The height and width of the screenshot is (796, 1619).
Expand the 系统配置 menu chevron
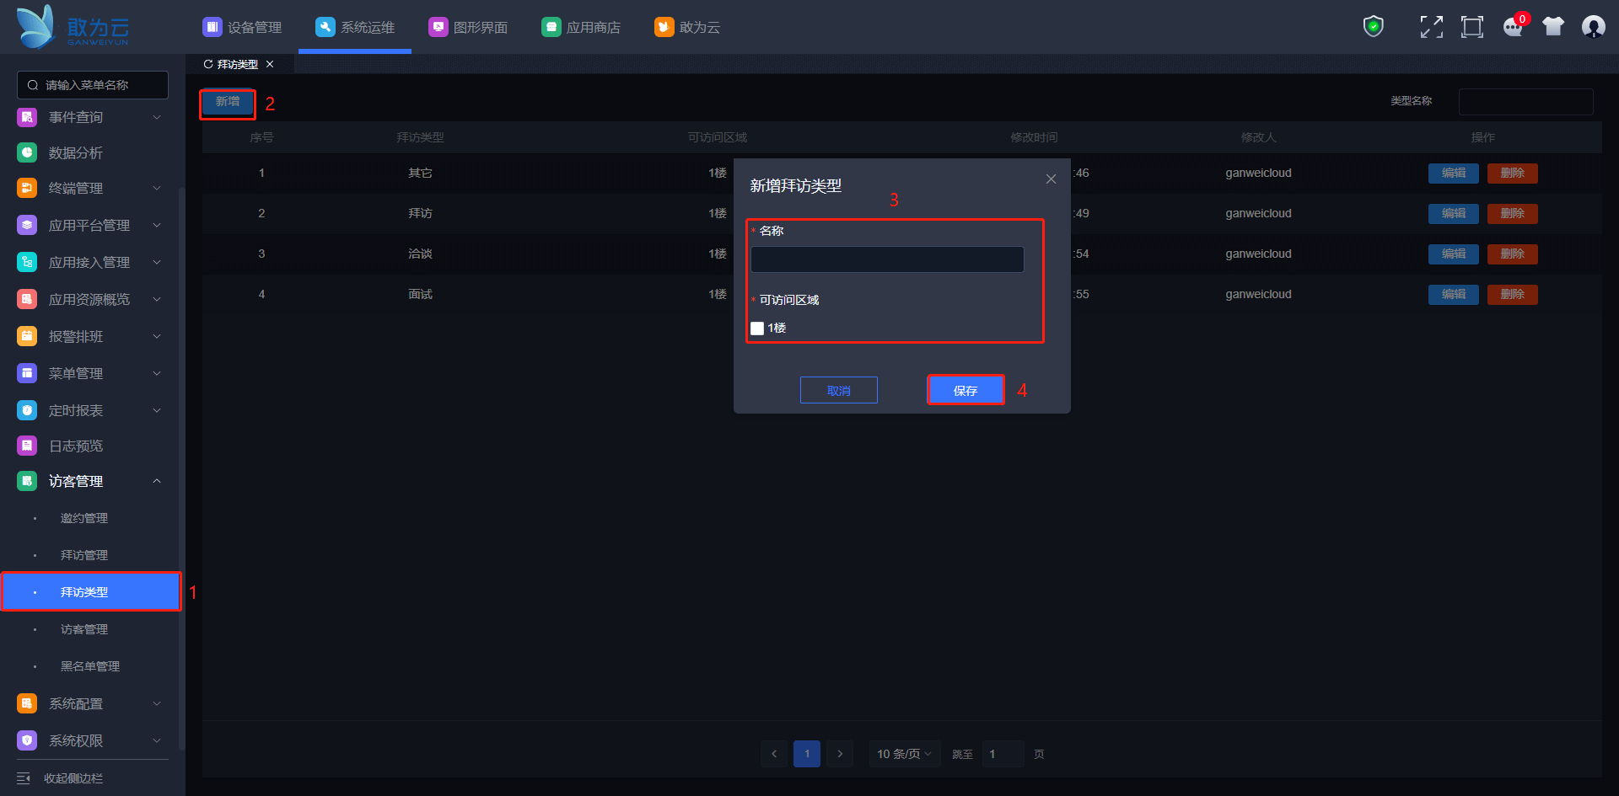(x=157, y=703)
